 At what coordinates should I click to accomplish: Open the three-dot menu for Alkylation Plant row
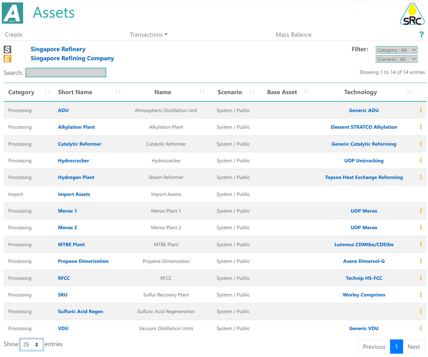(x=421, y=127)
